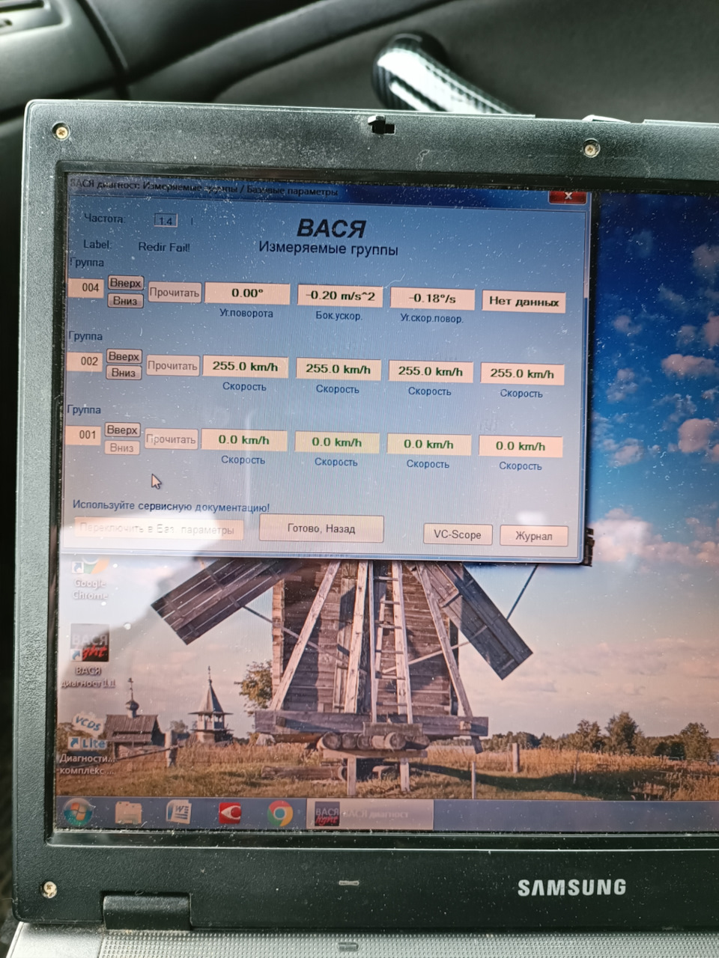Screen dimensions: 719x958
Task: Select the -0.18°/s yaw rate value
Action: (x=432, y=298)
